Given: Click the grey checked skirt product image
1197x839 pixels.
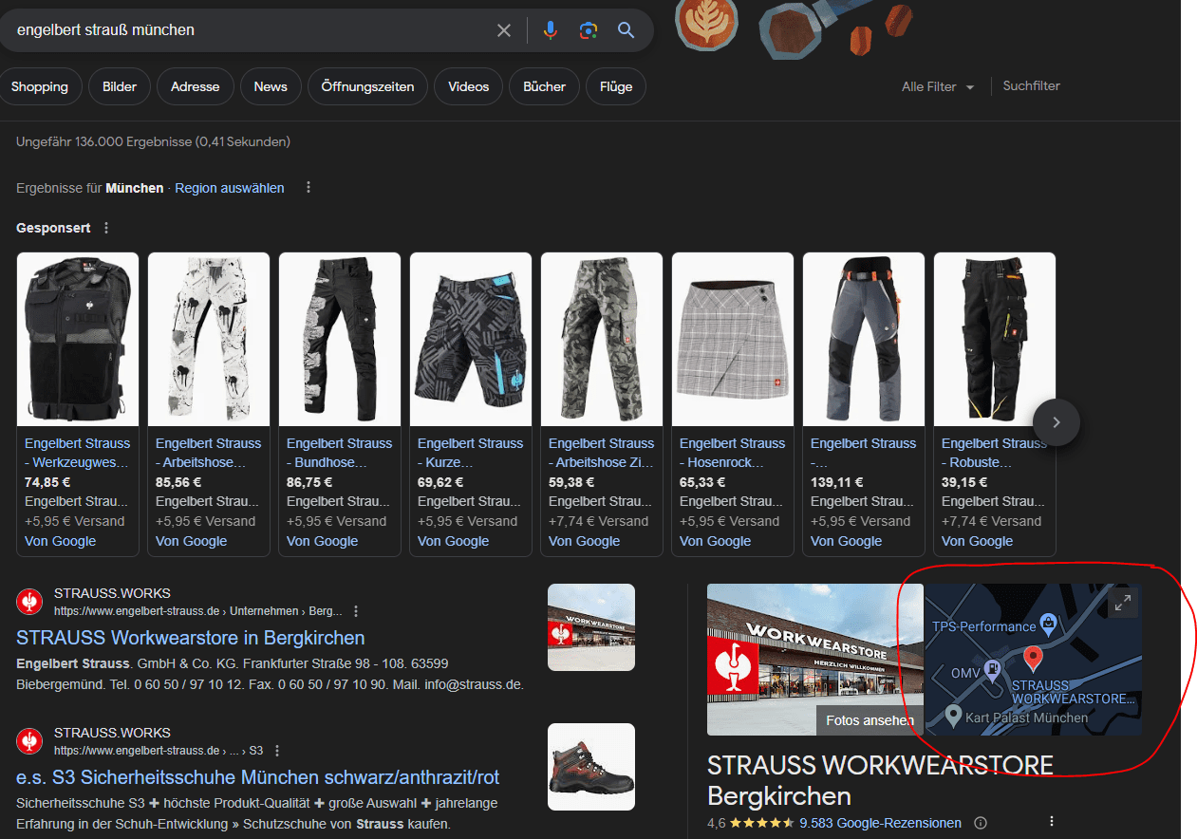Looking at the screenshot, I should 733,339.
